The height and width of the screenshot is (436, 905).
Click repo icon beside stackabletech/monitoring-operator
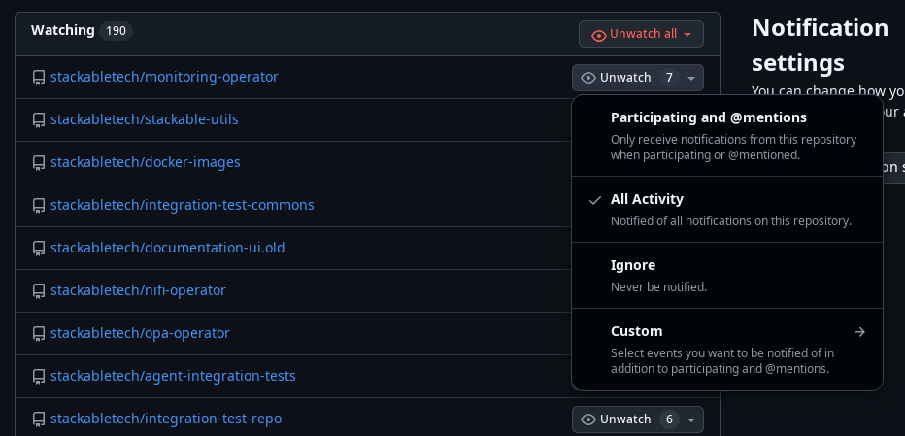[39, 78]
